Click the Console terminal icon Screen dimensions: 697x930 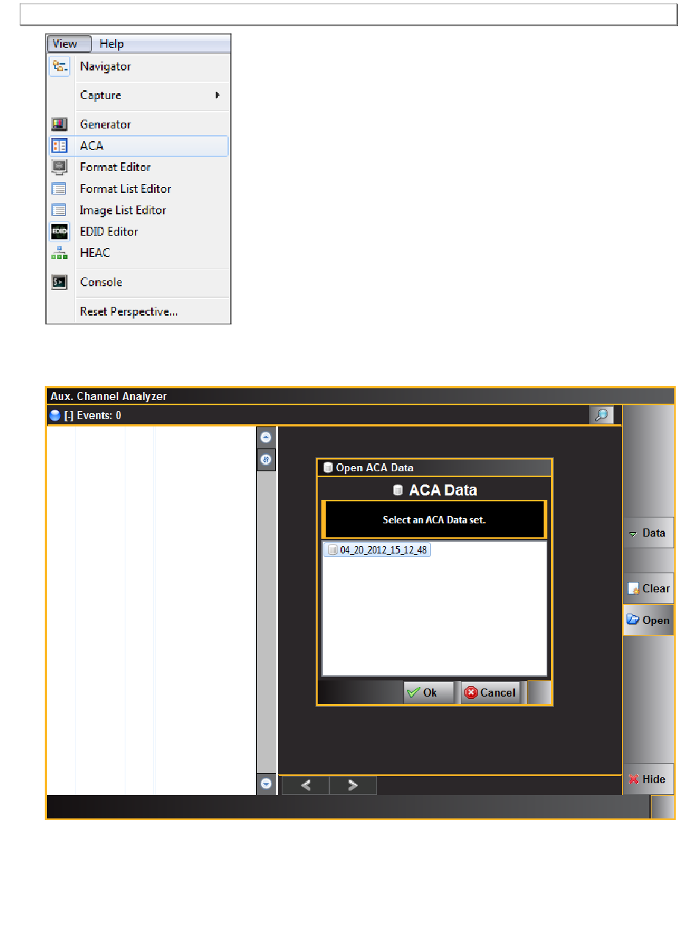point(59,282)
